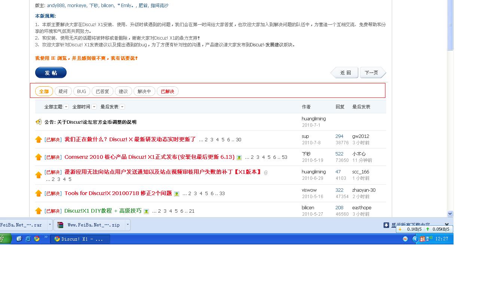This screenshot has width=479, height=299.
Task: Select the 全部 thread type tab
Action: coord(44,91)
